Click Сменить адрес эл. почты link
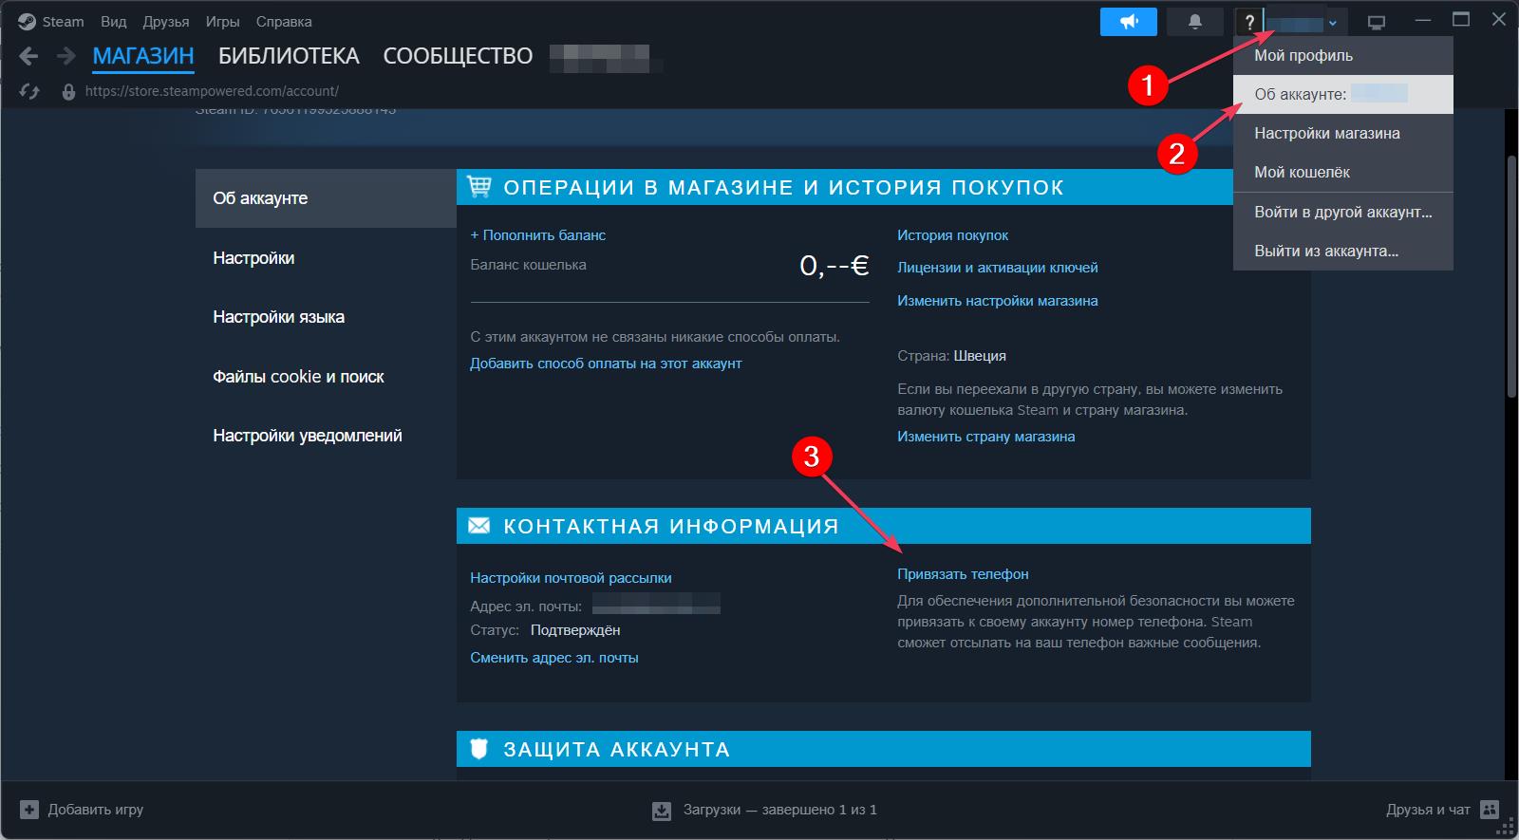The height and width of the screenshot is (840, 1519). (554, 657)
